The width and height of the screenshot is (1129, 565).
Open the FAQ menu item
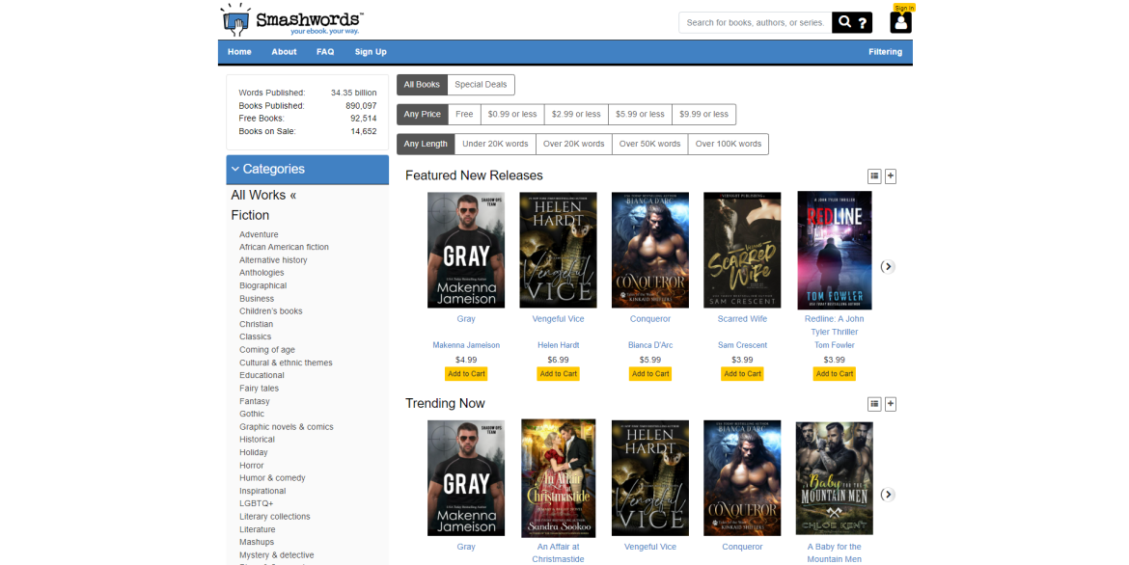click(325, 52)
